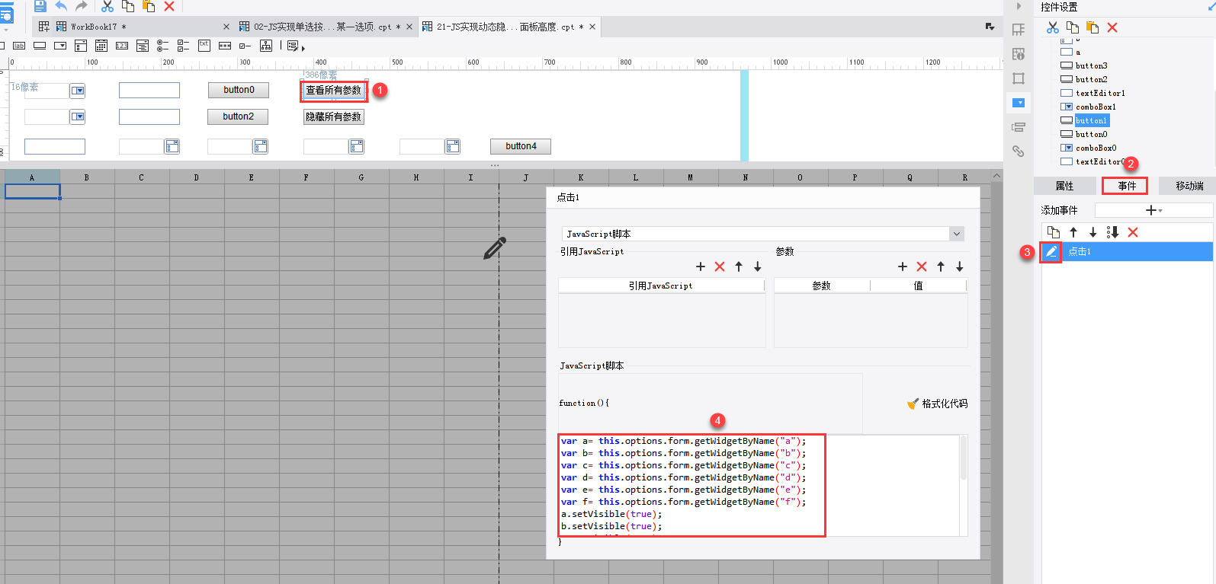Select cell A1 in the spreadsheet grid
1216x584 pixels.
coord(32,192)
